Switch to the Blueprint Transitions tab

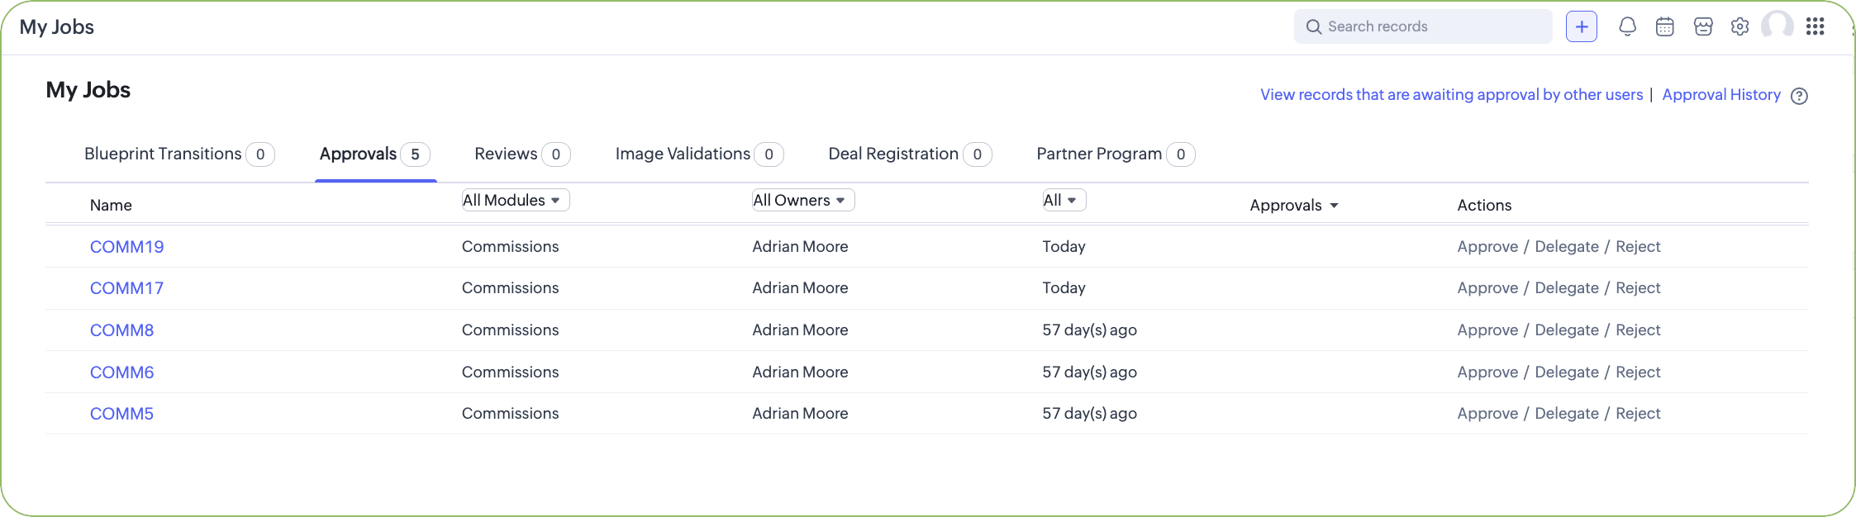pos(179,154)
